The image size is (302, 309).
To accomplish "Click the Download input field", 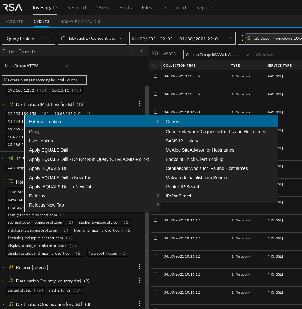I will click(x=278, y=54).
